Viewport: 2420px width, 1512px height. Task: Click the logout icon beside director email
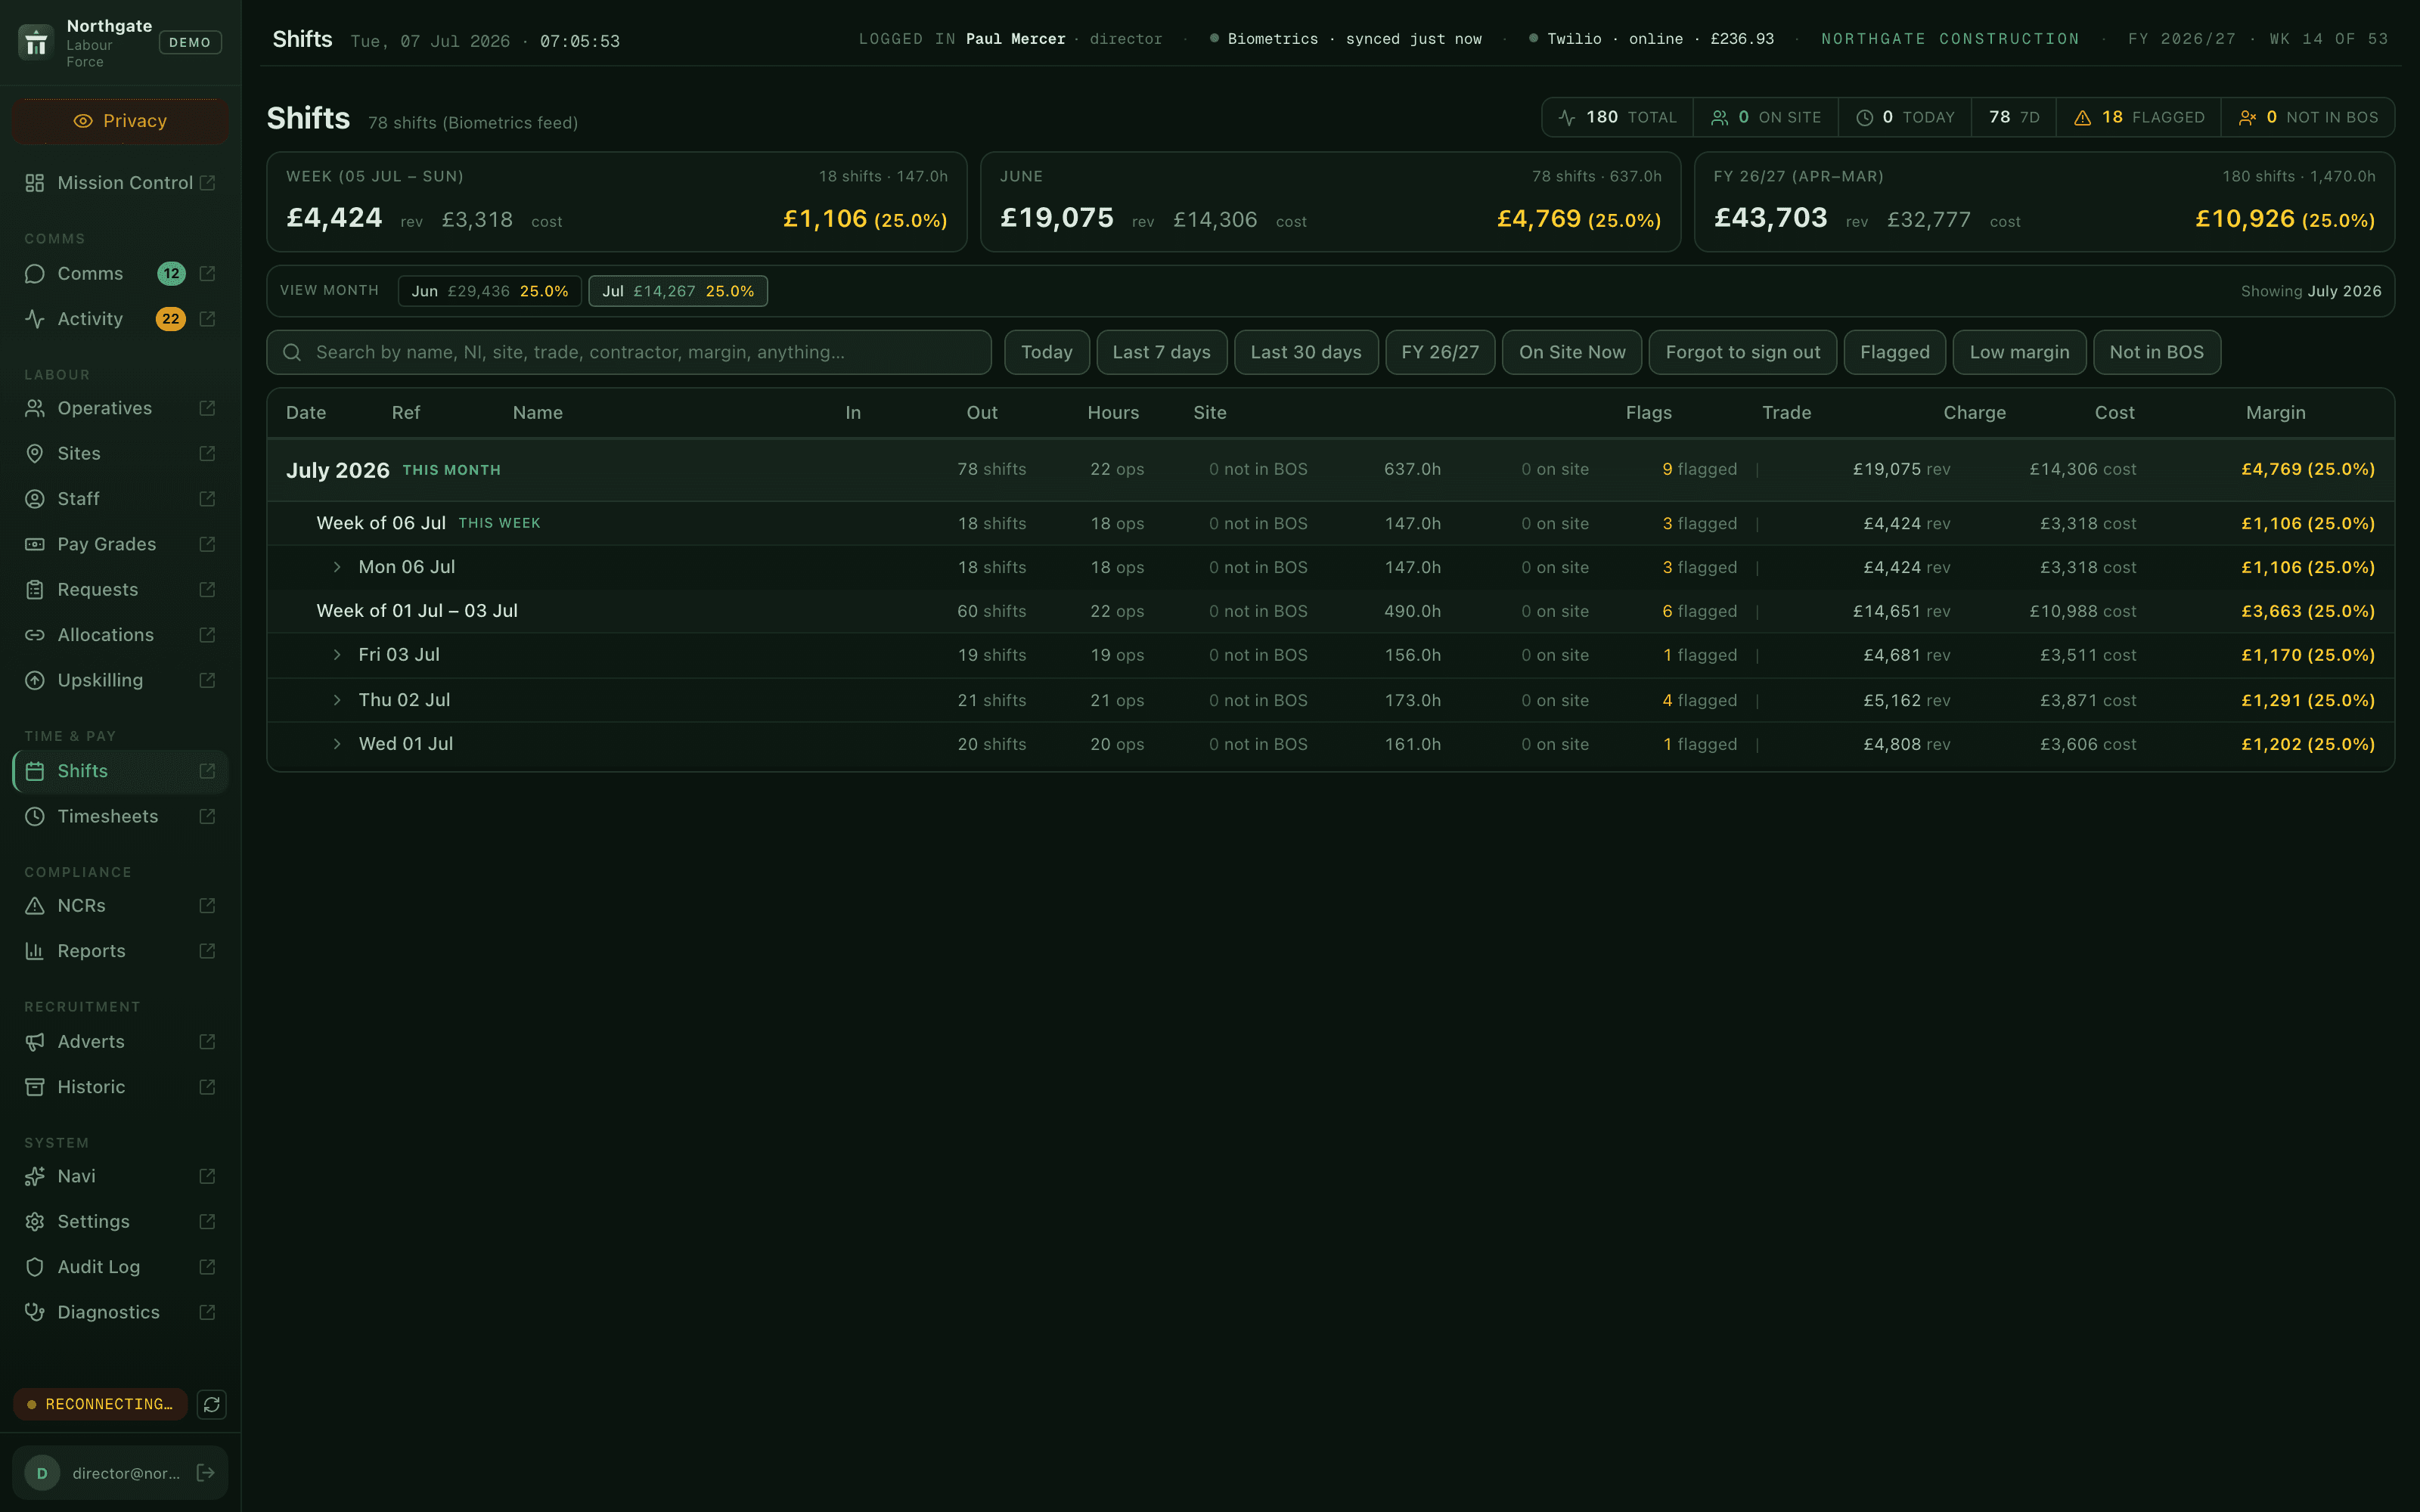pyautogui.click(x=205, y=1473)
